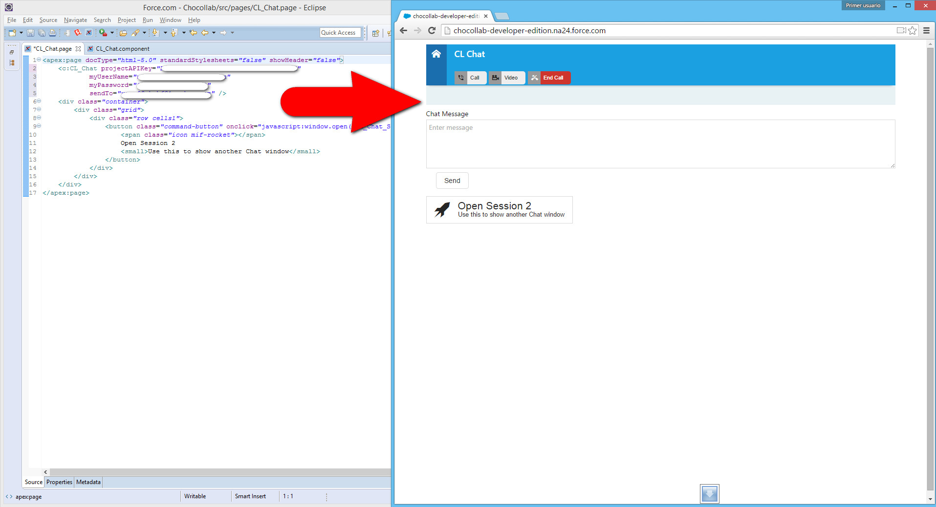Switch to the CL_Chat.component editor tab
Screen dimensions: 936x507
118,49
